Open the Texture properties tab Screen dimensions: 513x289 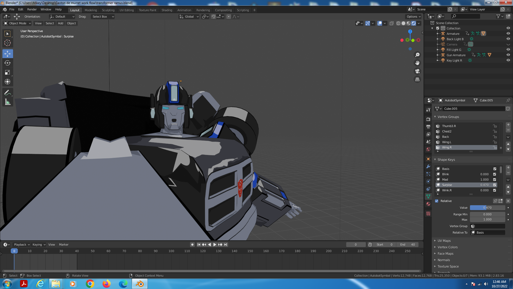point(428,214)
